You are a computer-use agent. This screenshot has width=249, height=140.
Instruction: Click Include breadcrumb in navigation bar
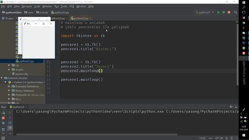[42, 12]
